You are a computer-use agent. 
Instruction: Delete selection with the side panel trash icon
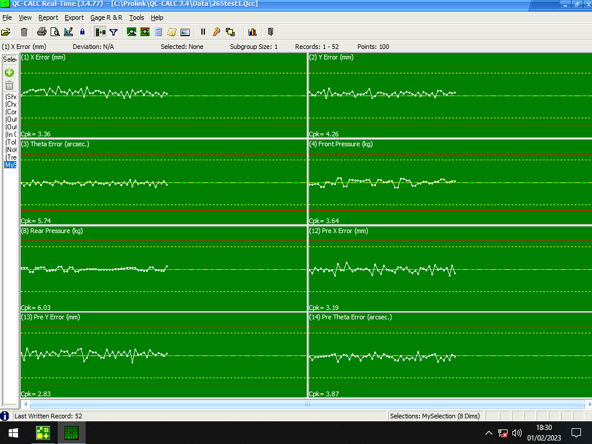(x=9, y=86)
